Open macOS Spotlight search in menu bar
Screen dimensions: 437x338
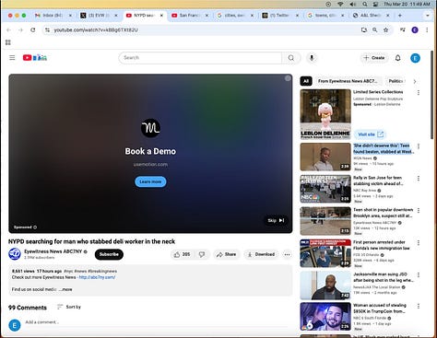coord(365,5)
